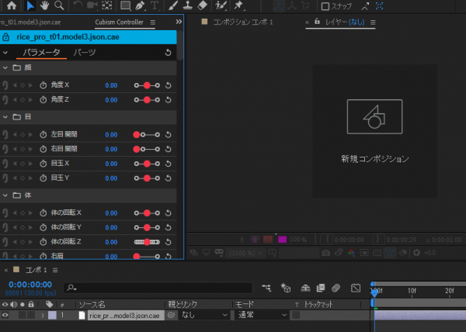
Task: Open the 親とリンク dropdown showing なし
Action: [x=203, y=316]
